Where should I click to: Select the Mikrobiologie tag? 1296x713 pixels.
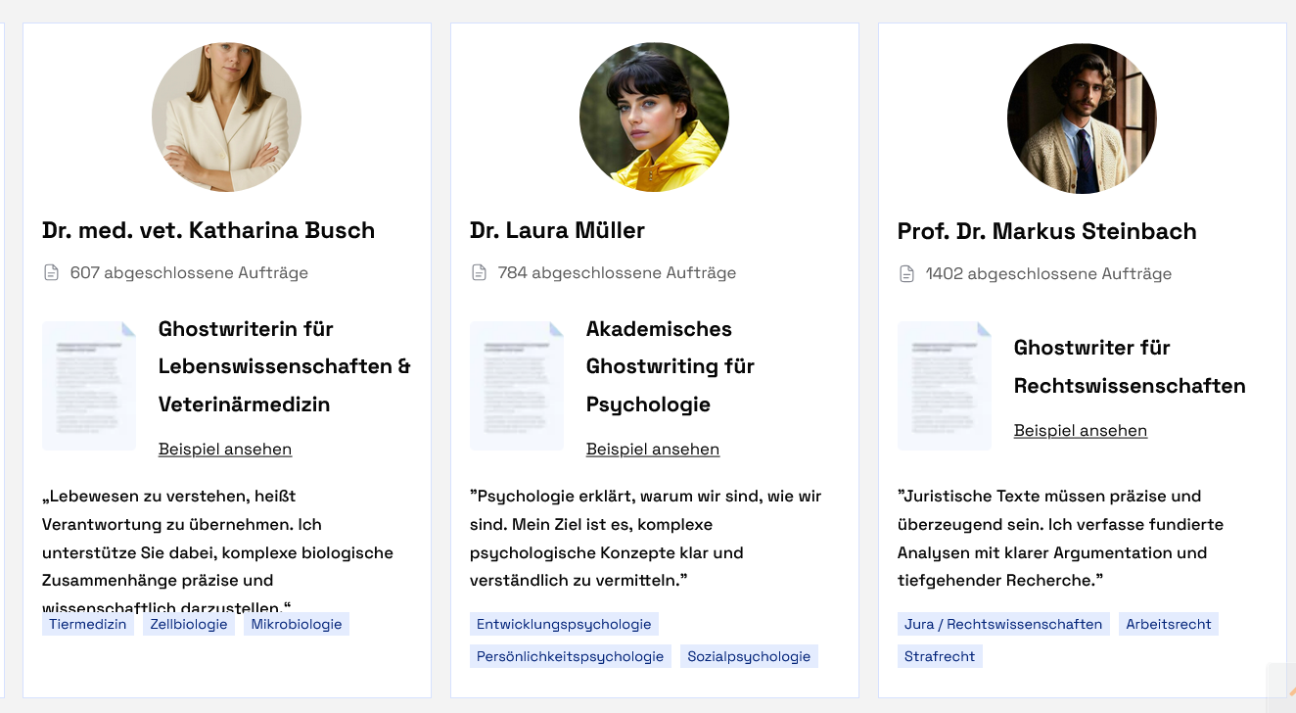pos(297,624)
